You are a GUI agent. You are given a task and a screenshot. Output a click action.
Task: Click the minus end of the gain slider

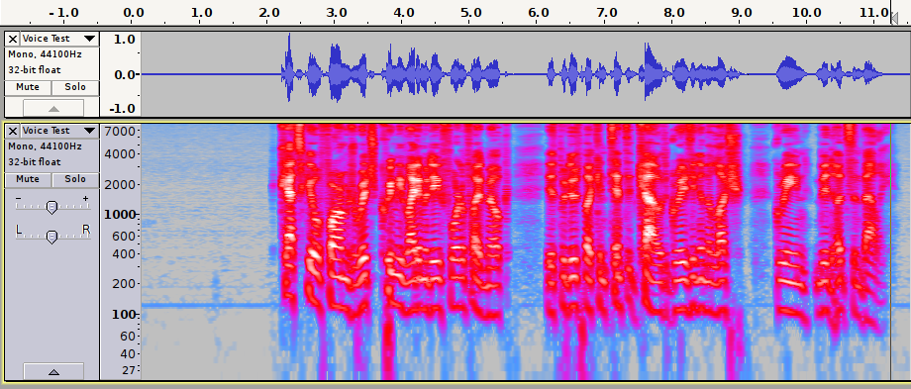[x=19, y=199]
